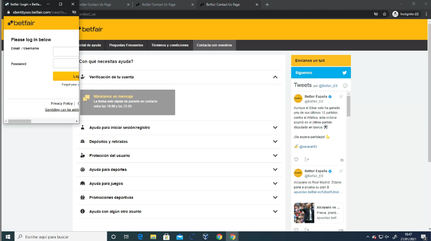Click the Promociones deportivas gift icon
This screenshot has width=431, height=241.
click(x=82, y=197)
